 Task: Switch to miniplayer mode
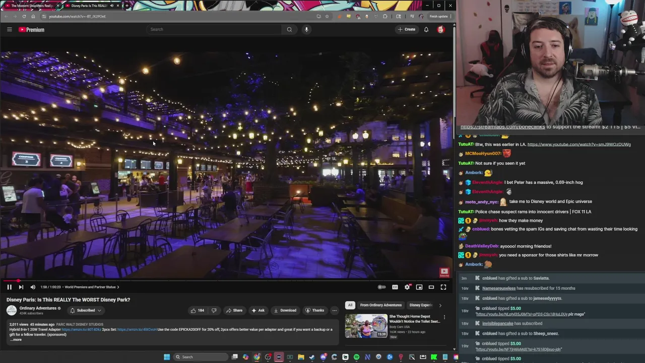pyautogui.click(x=419, y=287)
